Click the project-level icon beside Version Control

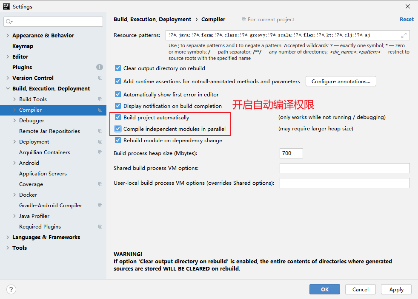(x=100, y=78)
